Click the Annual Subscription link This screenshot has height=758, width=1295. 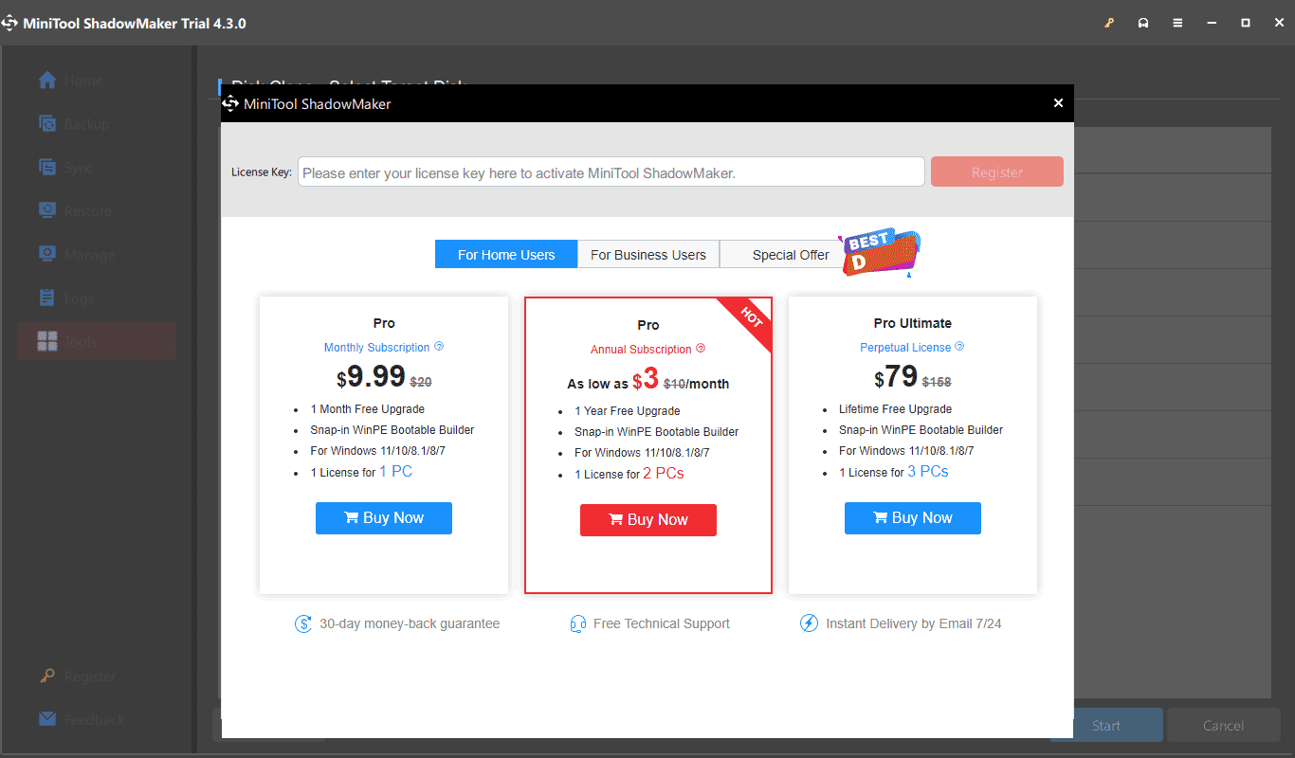(x=642, y=350)
